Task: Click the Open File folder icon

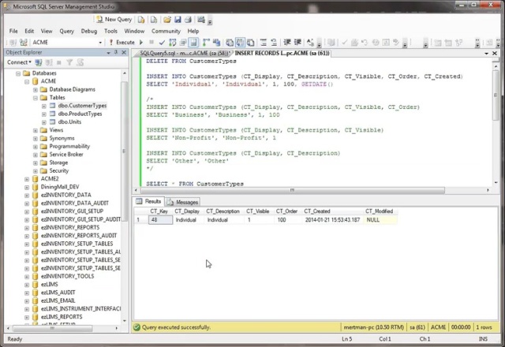Action: [x=166, y=18]
